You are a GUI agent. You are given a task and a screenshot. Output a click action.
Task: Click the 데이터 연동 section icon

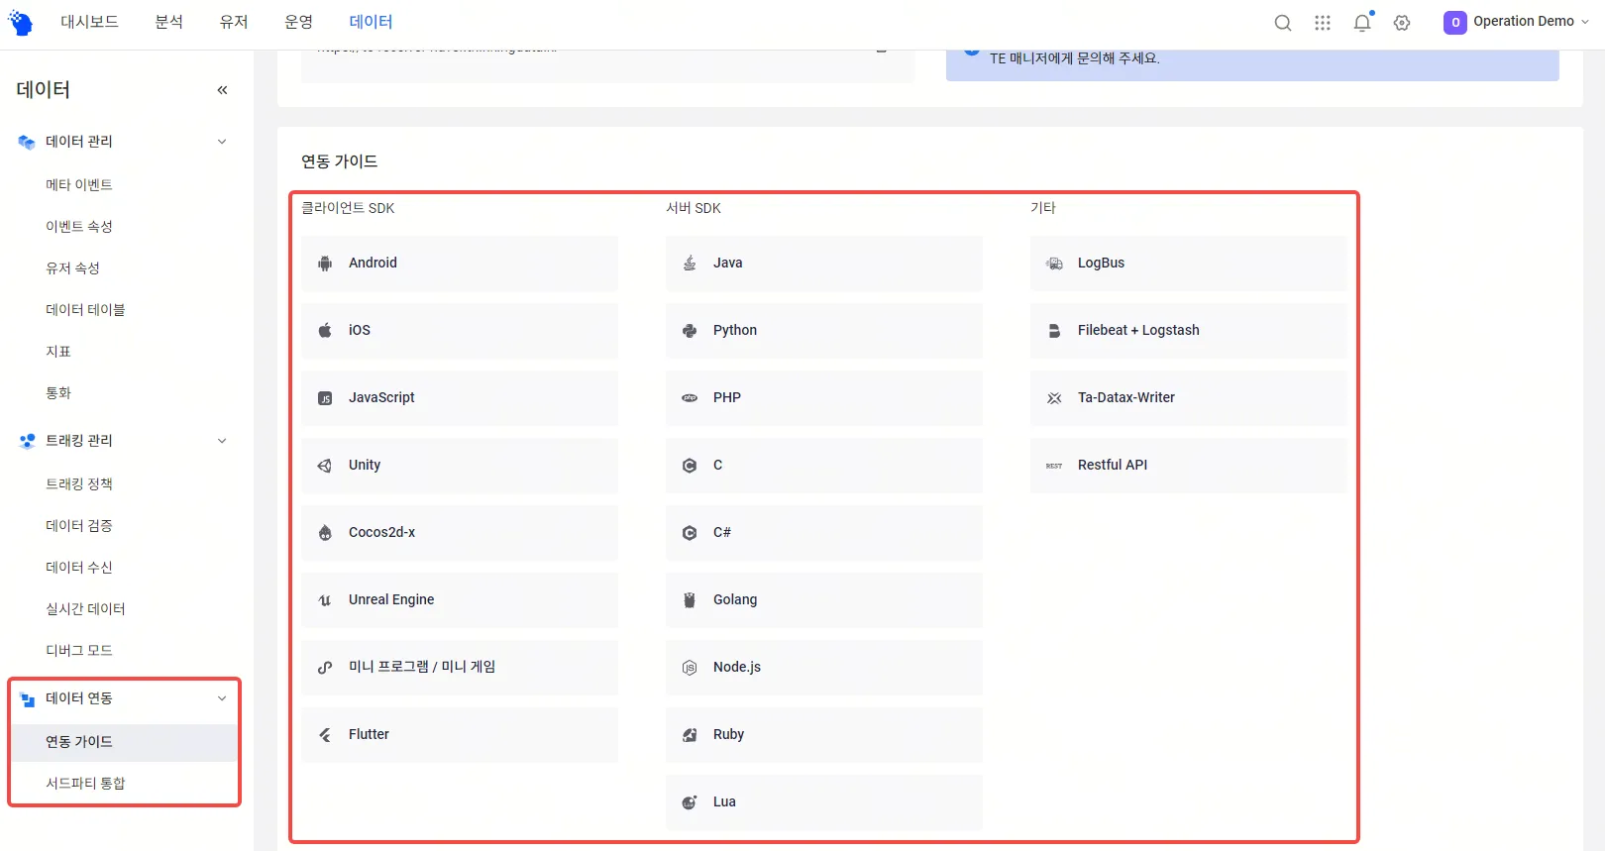(27, 699)
